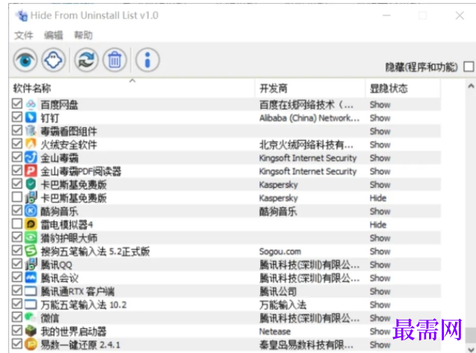Click the trash can delete icon
This screenshot has width=476, height=353.
[x=114, y=60]
